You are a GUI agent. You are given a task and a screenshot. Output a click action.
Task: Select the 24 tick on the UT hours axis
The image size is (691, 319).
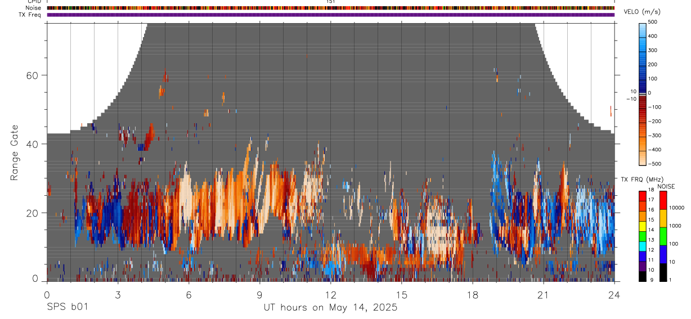point(614,295)
